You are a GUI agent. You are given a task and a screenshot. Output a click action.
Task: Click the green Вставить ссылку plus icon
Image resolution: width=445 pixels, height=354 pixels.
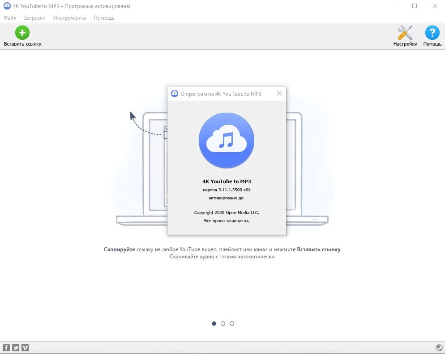(x=22, y=33)
